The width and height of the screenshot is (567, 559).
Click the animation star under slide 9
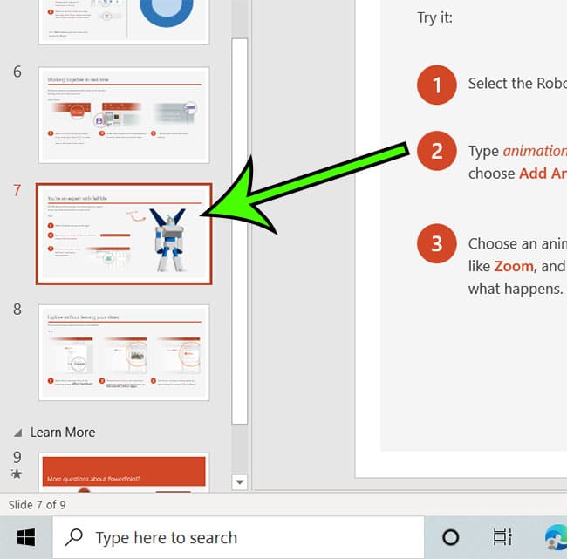pos(17,474)
